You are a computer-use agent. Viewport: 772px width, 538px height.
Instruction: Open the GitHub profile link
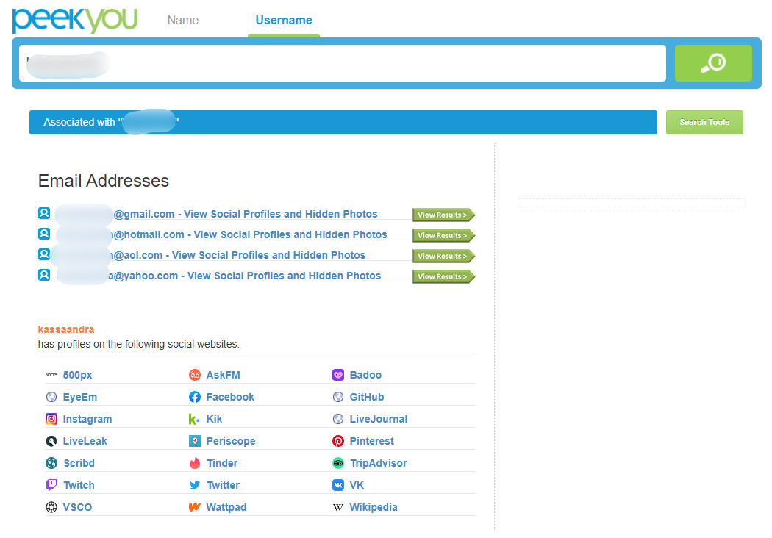point(367,397)
